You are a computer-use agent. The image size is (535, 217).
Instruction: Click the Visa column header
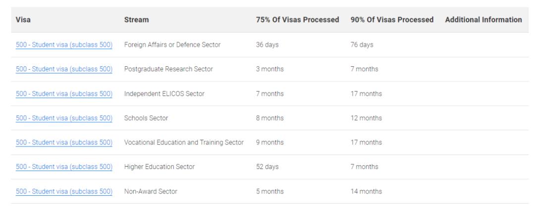pyautogui.click(x=23, y=20)
